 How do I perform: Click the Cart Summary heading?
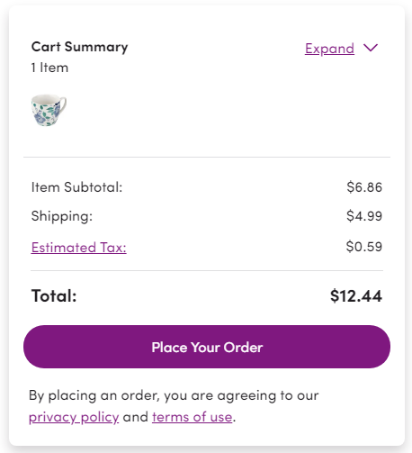coord(79,47)
